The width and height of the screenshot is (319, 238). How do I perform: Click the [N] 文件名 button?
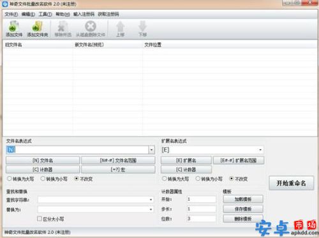(x=43, y=160)
